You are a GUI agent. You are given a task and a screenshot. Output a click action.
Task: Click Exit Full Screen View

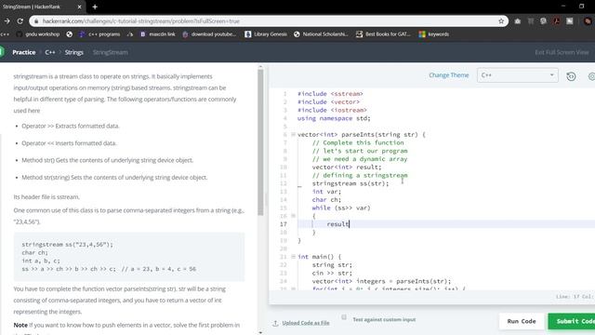(x=562, y=52)
